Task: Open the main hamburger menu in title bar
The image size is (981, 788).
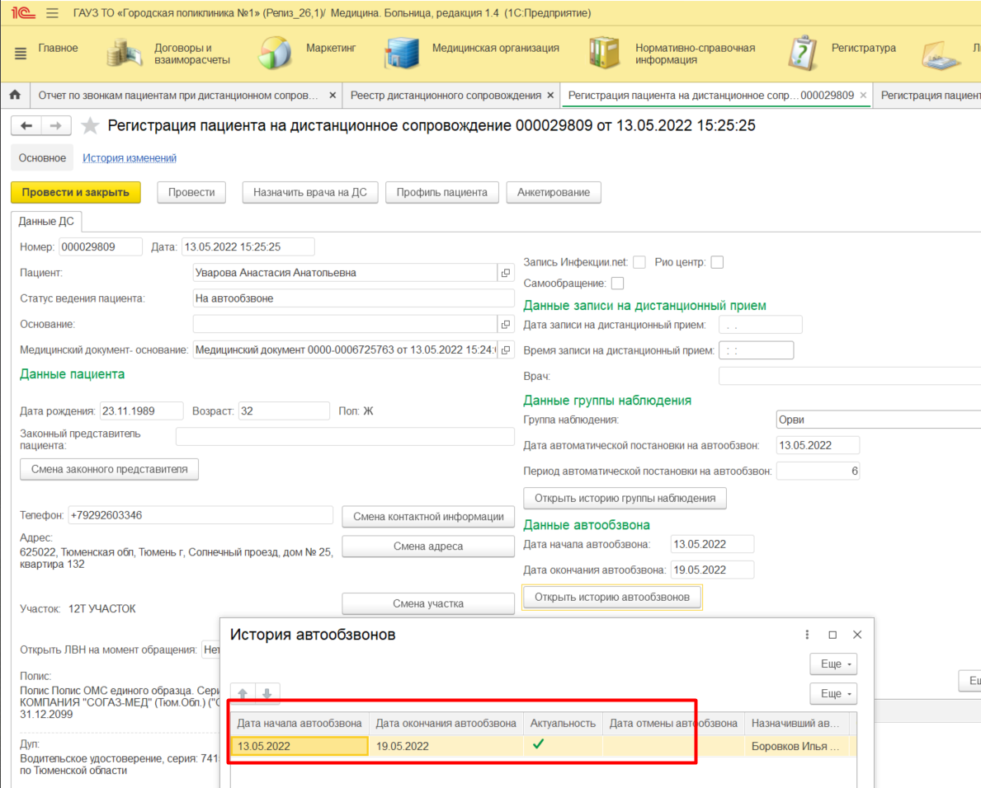Action: click(53, 14)
